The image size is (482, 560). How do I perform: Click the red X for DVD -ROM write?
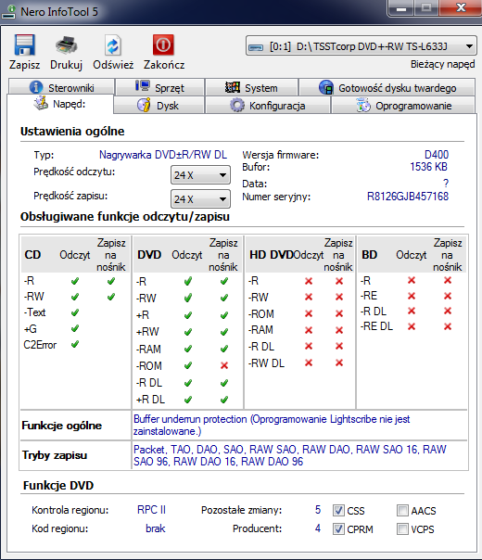[x=224, y=365]
